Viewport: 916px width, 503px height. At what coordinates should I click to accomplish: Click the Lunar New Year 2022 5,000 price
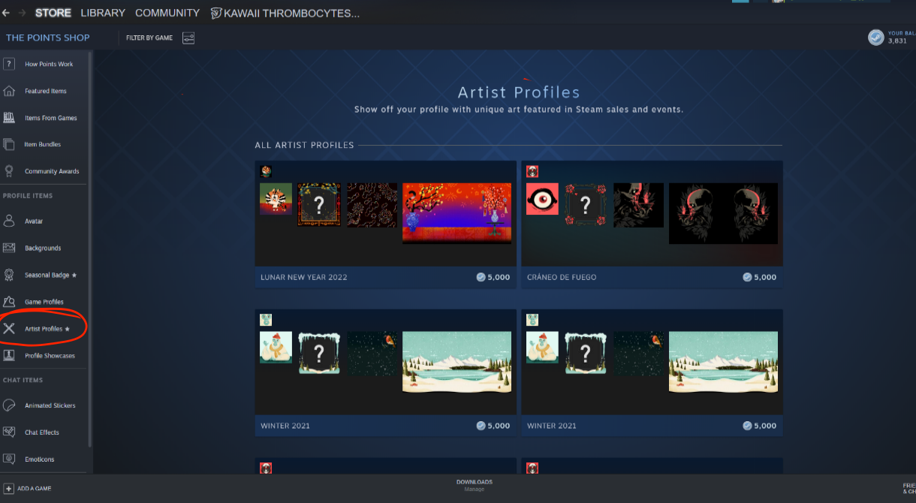pos(493,277)
